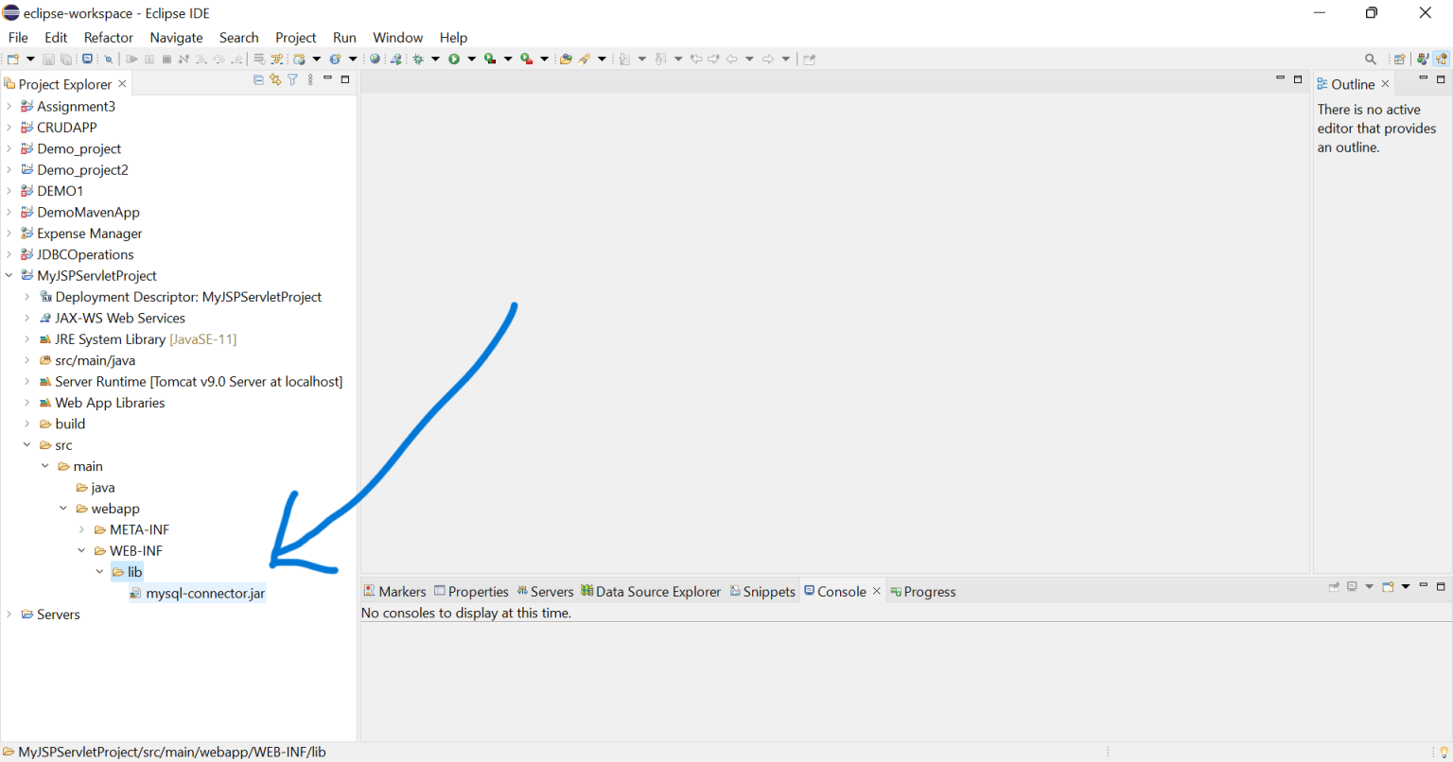Viewport: 1453px width, 762px height.
Task: Close the Outline view tab
Action: tap(1386, 84)
